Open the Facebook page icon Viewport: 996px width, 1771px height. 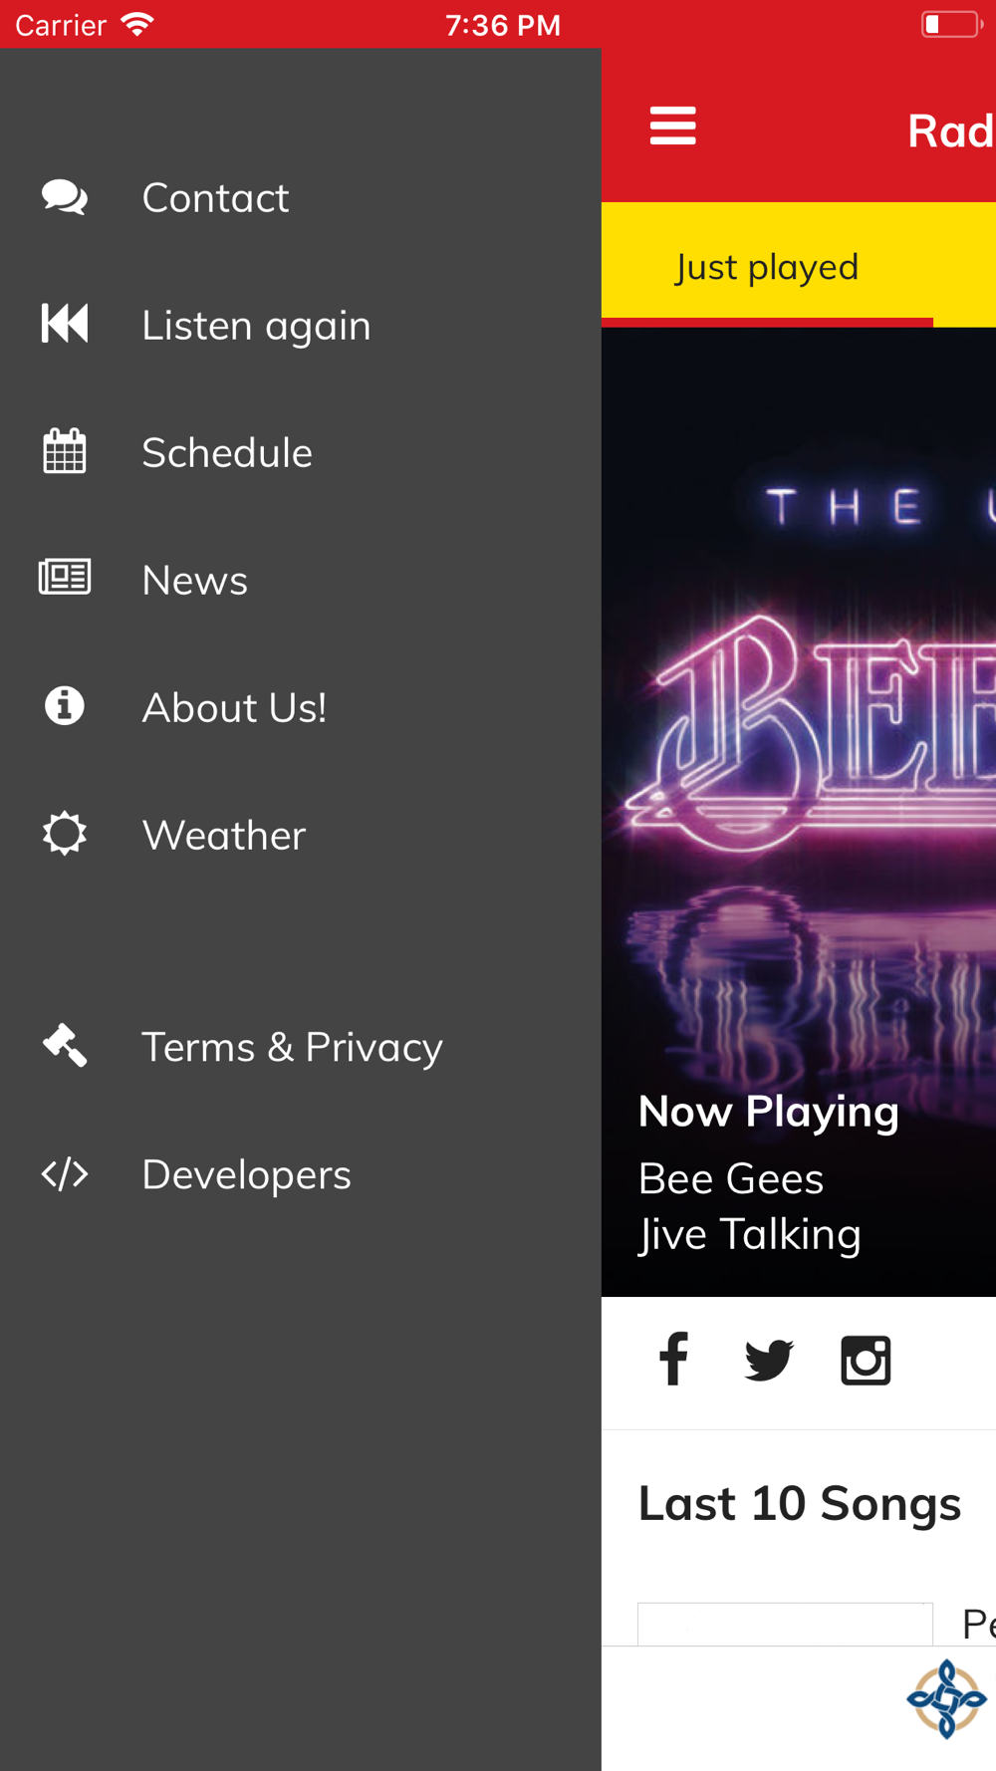click(x=674, y=1359)
